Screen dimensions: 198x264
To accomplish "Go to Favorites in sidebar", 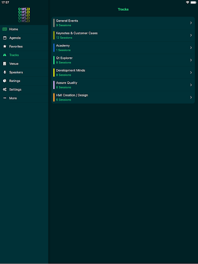I will coord(24,46).
